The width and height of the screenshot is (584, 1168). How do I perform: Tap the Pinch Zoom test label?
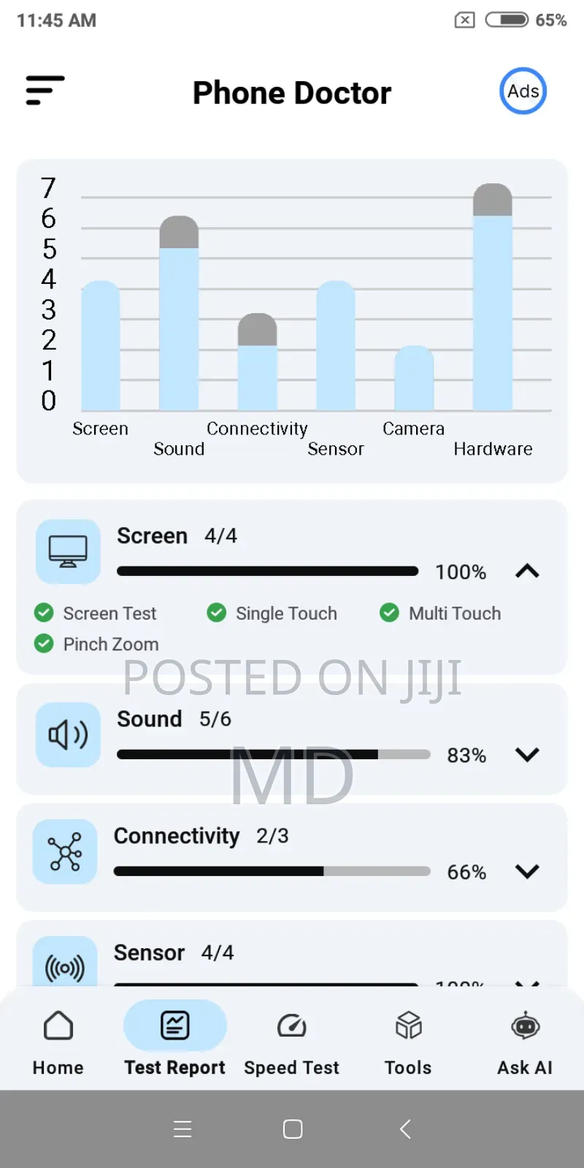pos(111,644)
